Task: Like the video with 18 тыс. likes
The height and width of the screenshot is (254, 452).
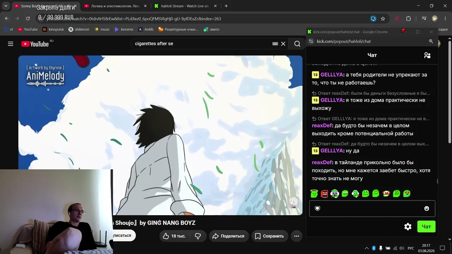Action: click(x=174, y=236)
